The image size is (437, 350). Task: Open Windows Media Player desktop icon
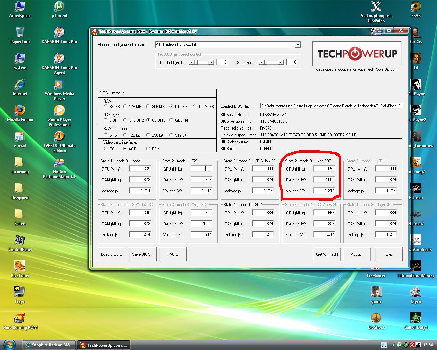click(59, 90)
